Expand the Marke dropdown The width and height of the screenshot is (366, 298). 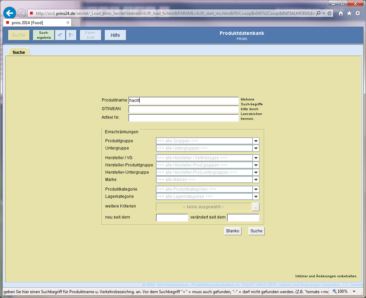[256, 180]
